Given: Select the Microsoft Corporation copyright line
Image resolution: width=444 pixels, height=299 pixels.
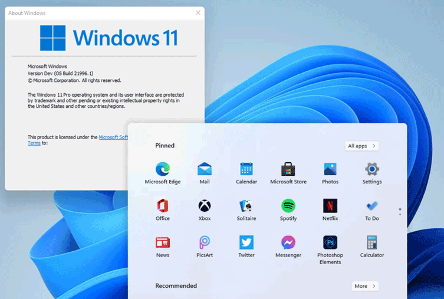Looking at the screenshot, I should (x=74, y=80).
